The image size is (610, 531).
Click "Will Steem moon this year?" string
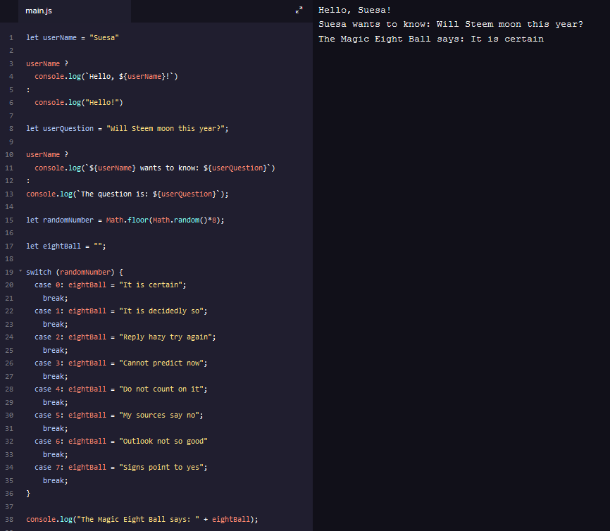pos(166,129)
